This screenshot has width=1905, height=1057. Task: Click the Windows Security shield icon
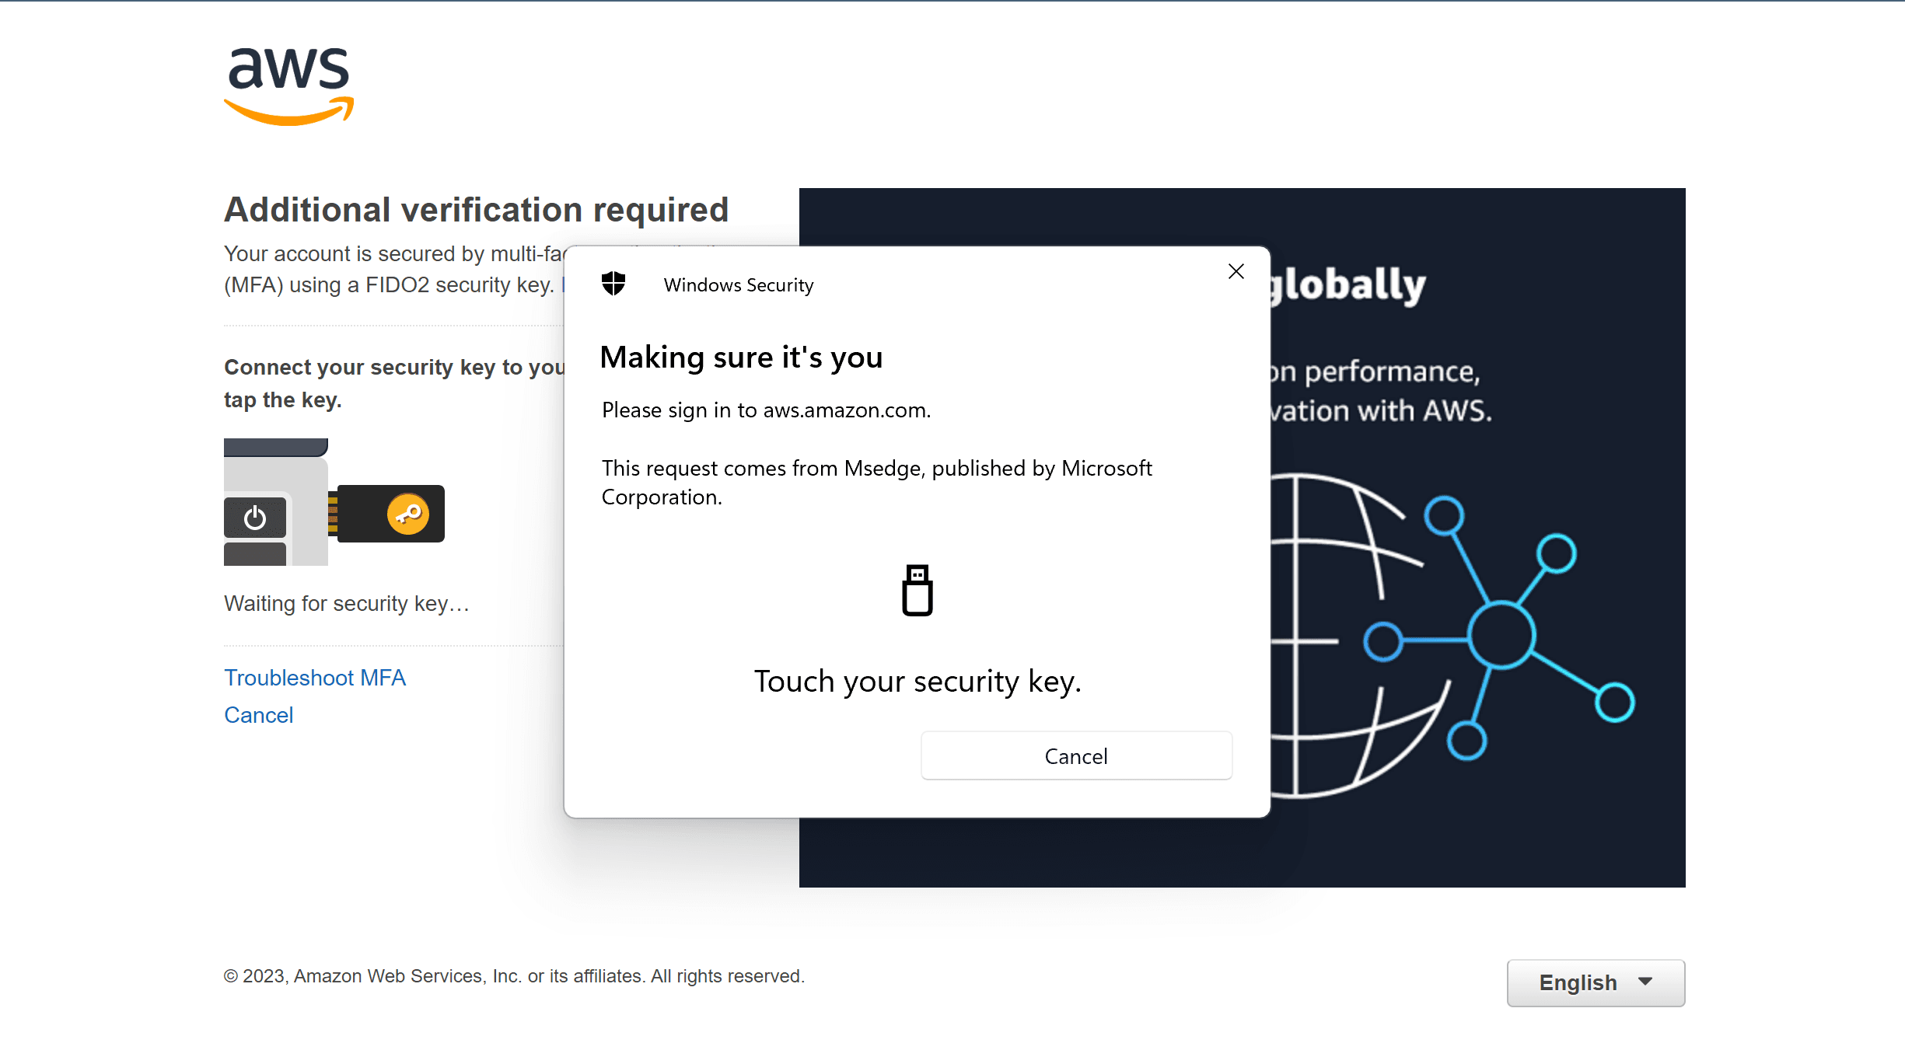(613, 284)
